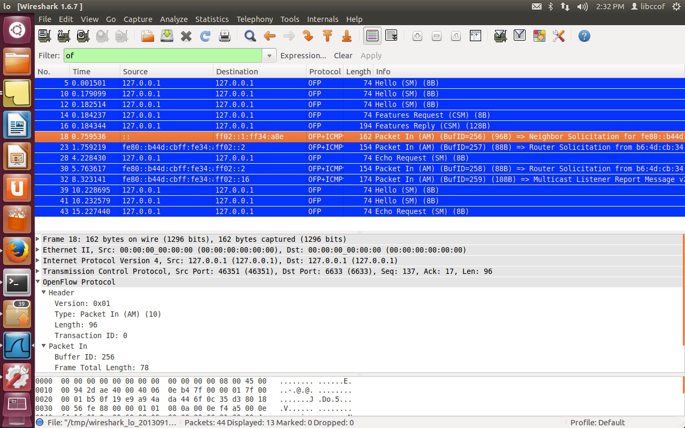Viewport: 685px width, 428px height.
Task: Go back in packet history arrow
Action: [x=270, y=36]
